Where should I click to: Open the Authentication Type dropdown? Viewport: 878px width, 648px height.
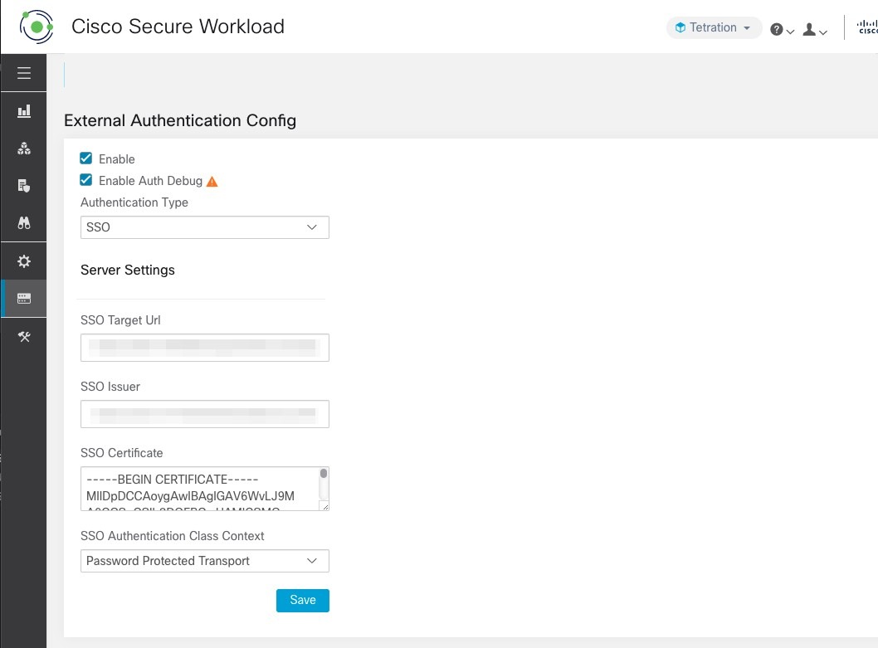[204, 227]
